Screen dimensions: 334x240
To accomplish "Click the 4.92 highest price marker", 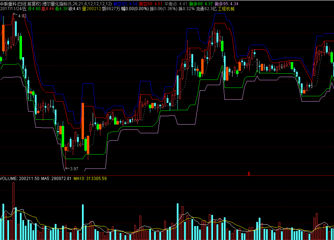I will (x=22, y=16).
